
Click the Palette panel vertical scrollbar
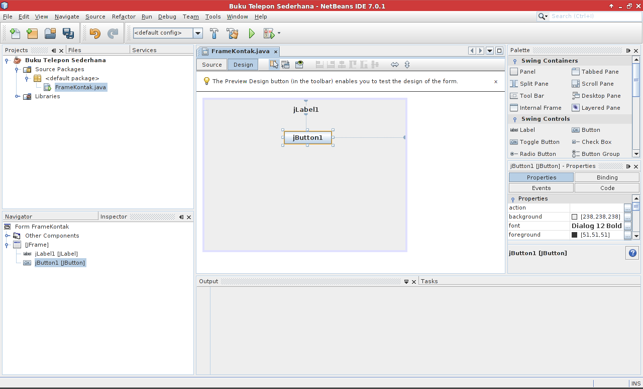point(636,107)
